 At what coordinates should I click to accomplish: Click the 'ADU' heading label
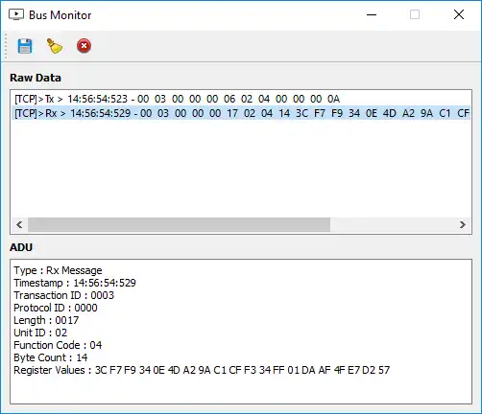pyautogui.click(x=21, y=247)
